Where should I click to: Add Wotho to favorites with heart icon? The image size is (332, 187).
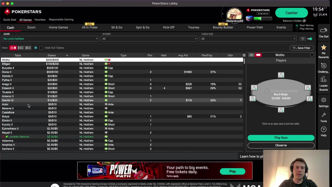(x=312, y=55)
